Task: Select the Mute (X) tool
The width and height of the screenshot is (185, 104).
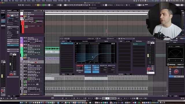Action: click(x=76, y=5)
